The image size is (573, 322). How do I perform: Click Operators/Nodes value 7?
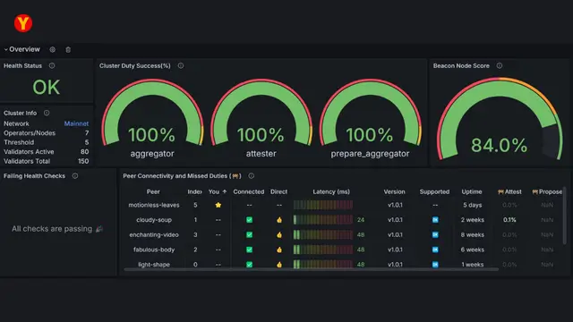[x=87, y=133]
